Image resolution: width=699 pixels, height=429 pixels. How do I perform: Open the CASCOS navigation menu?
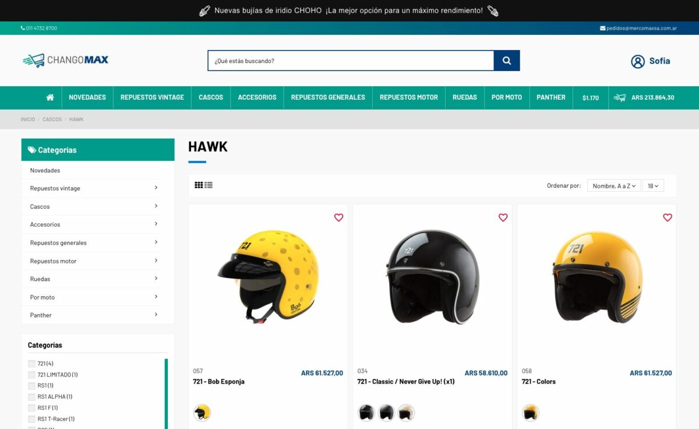[x=211, y=97]
